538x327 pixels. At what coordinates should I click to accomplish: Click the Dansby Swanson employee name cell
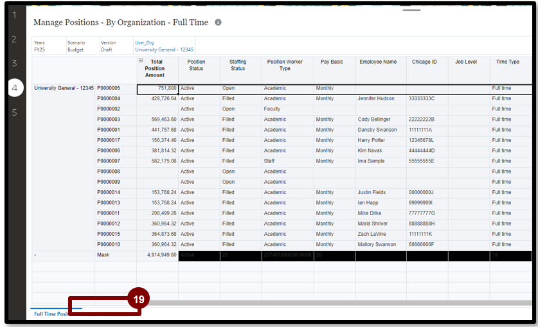tap(381, 130)
